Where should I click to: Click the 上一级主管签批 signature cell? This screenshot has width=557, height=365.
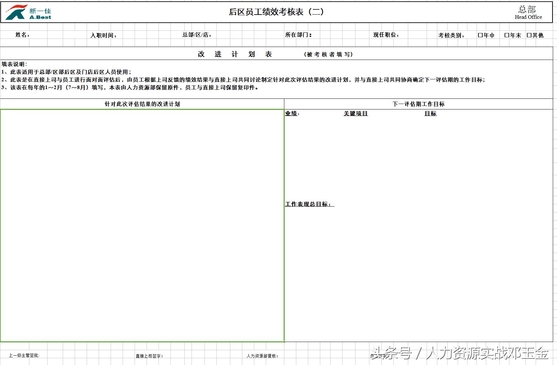(x=24, y=355)
